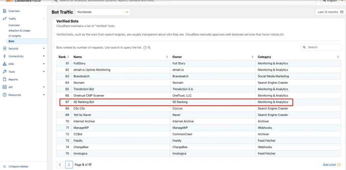
Task: Click the Seznam name cell
Action: (x=79, y=83)
